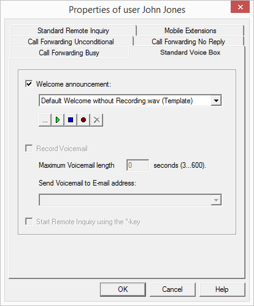The width and height of the screenshot is (254, 306).
Task: Stop playback using the blue square button
Action: (x=71, y=120)
